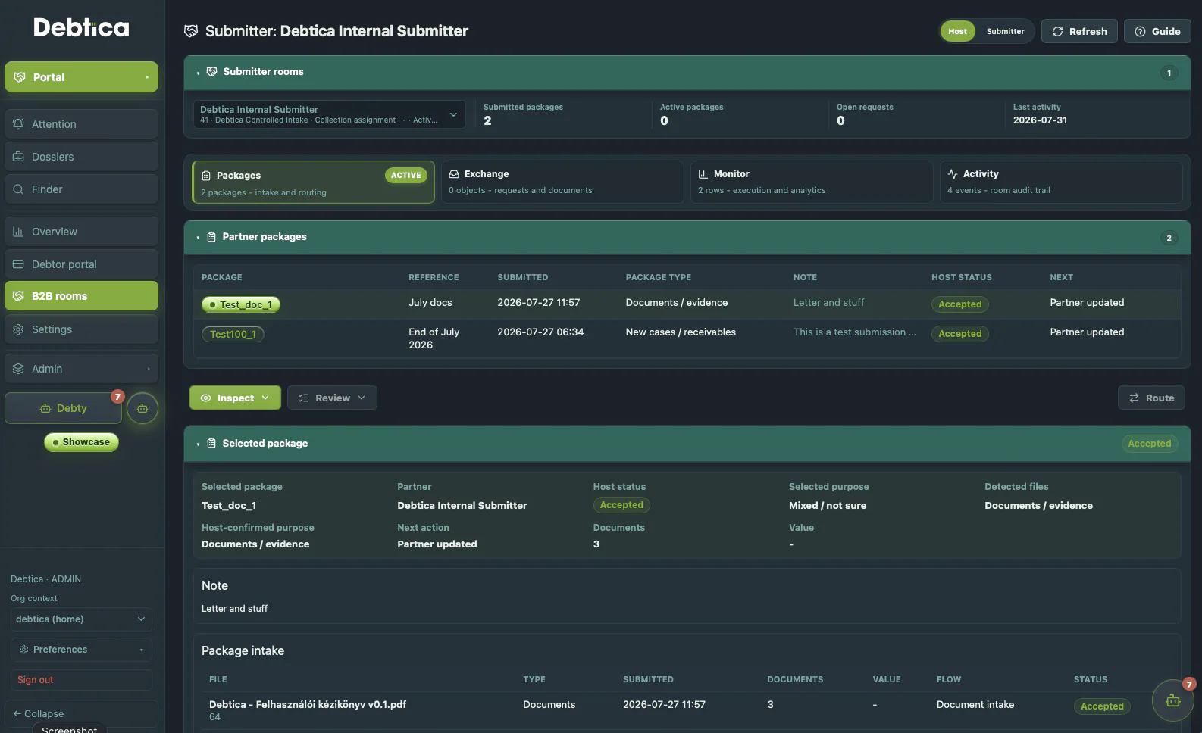Expand the Preferences menu
The width and height of the screenshot is (1202, 733).
click(81, 650)
